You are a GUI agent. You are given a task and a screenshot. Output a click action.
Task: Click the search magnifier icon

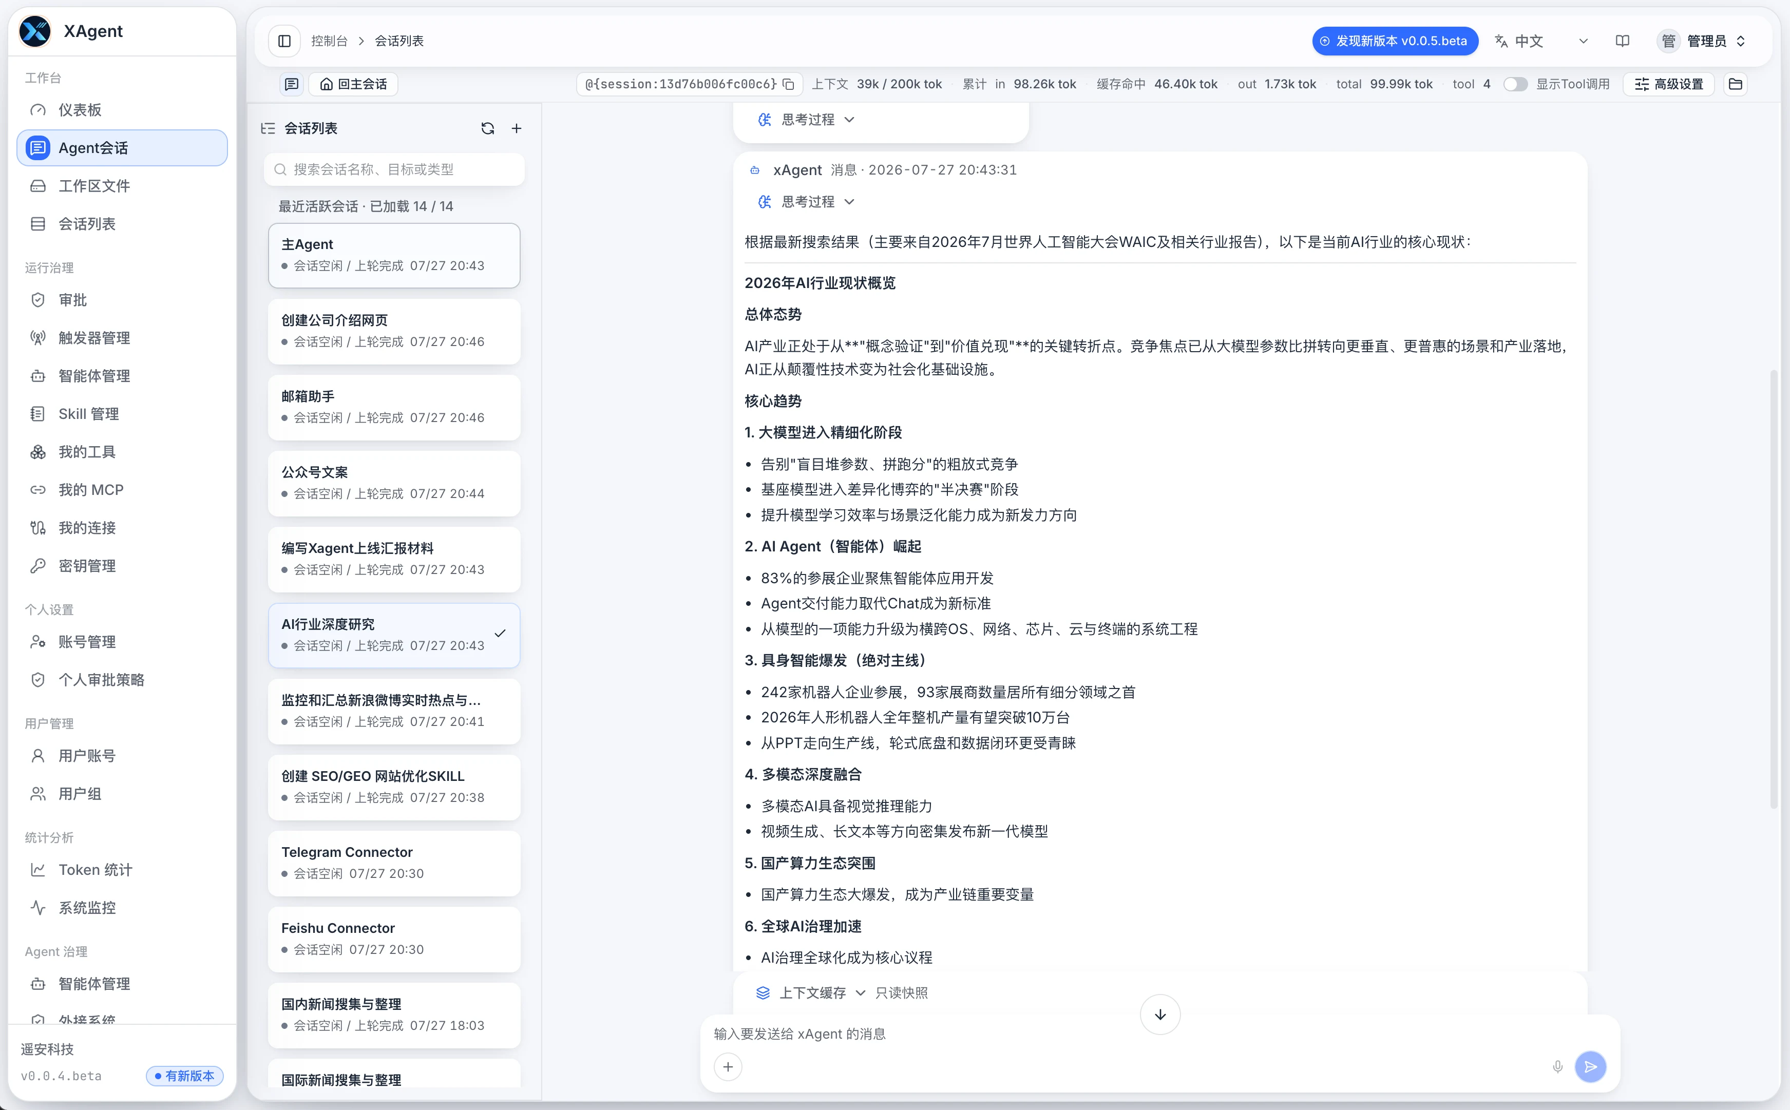pyautogui.click(x=280, y=169)
